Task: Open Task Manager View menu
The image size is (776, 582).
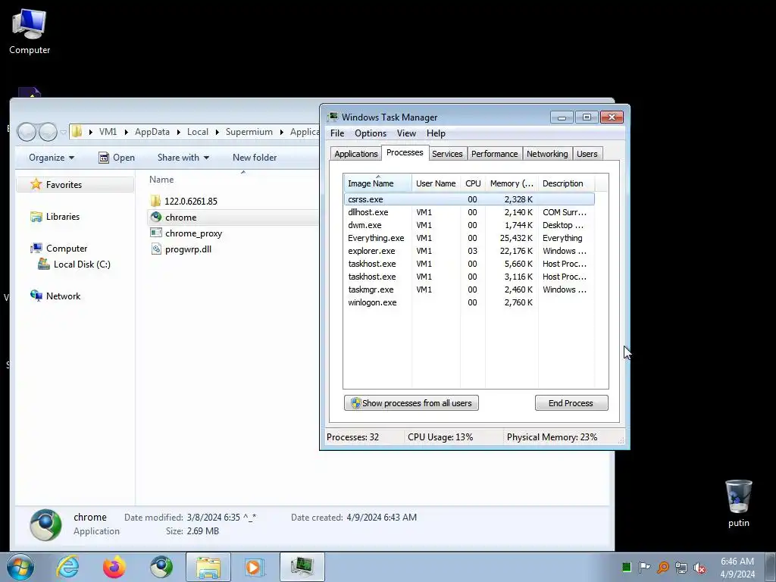Action: point(406,133)
